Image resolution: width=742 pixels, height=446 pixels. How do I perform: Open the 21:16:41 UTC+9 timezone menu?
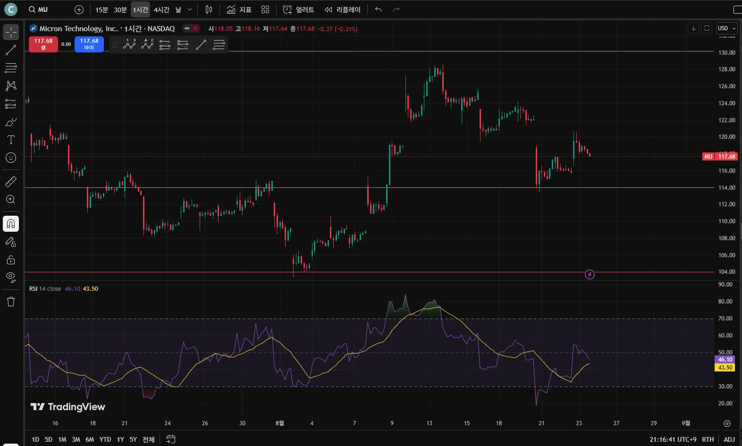(673, 439)
